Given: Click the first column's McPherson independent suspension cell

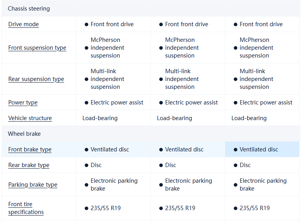Looking at the screenshot, I should tap(107, 48).
